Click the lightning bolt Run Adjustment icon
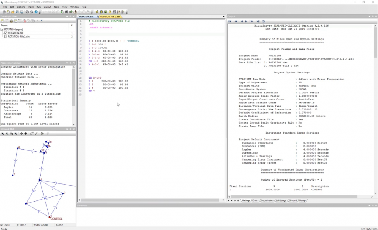Viewport: 378px width, 230px height. point(97,12)
